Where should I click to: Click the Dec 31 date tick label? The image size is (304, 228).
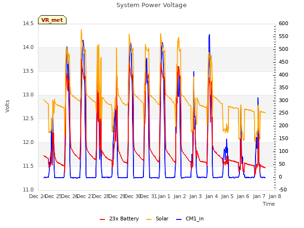(x=148, y=196)
